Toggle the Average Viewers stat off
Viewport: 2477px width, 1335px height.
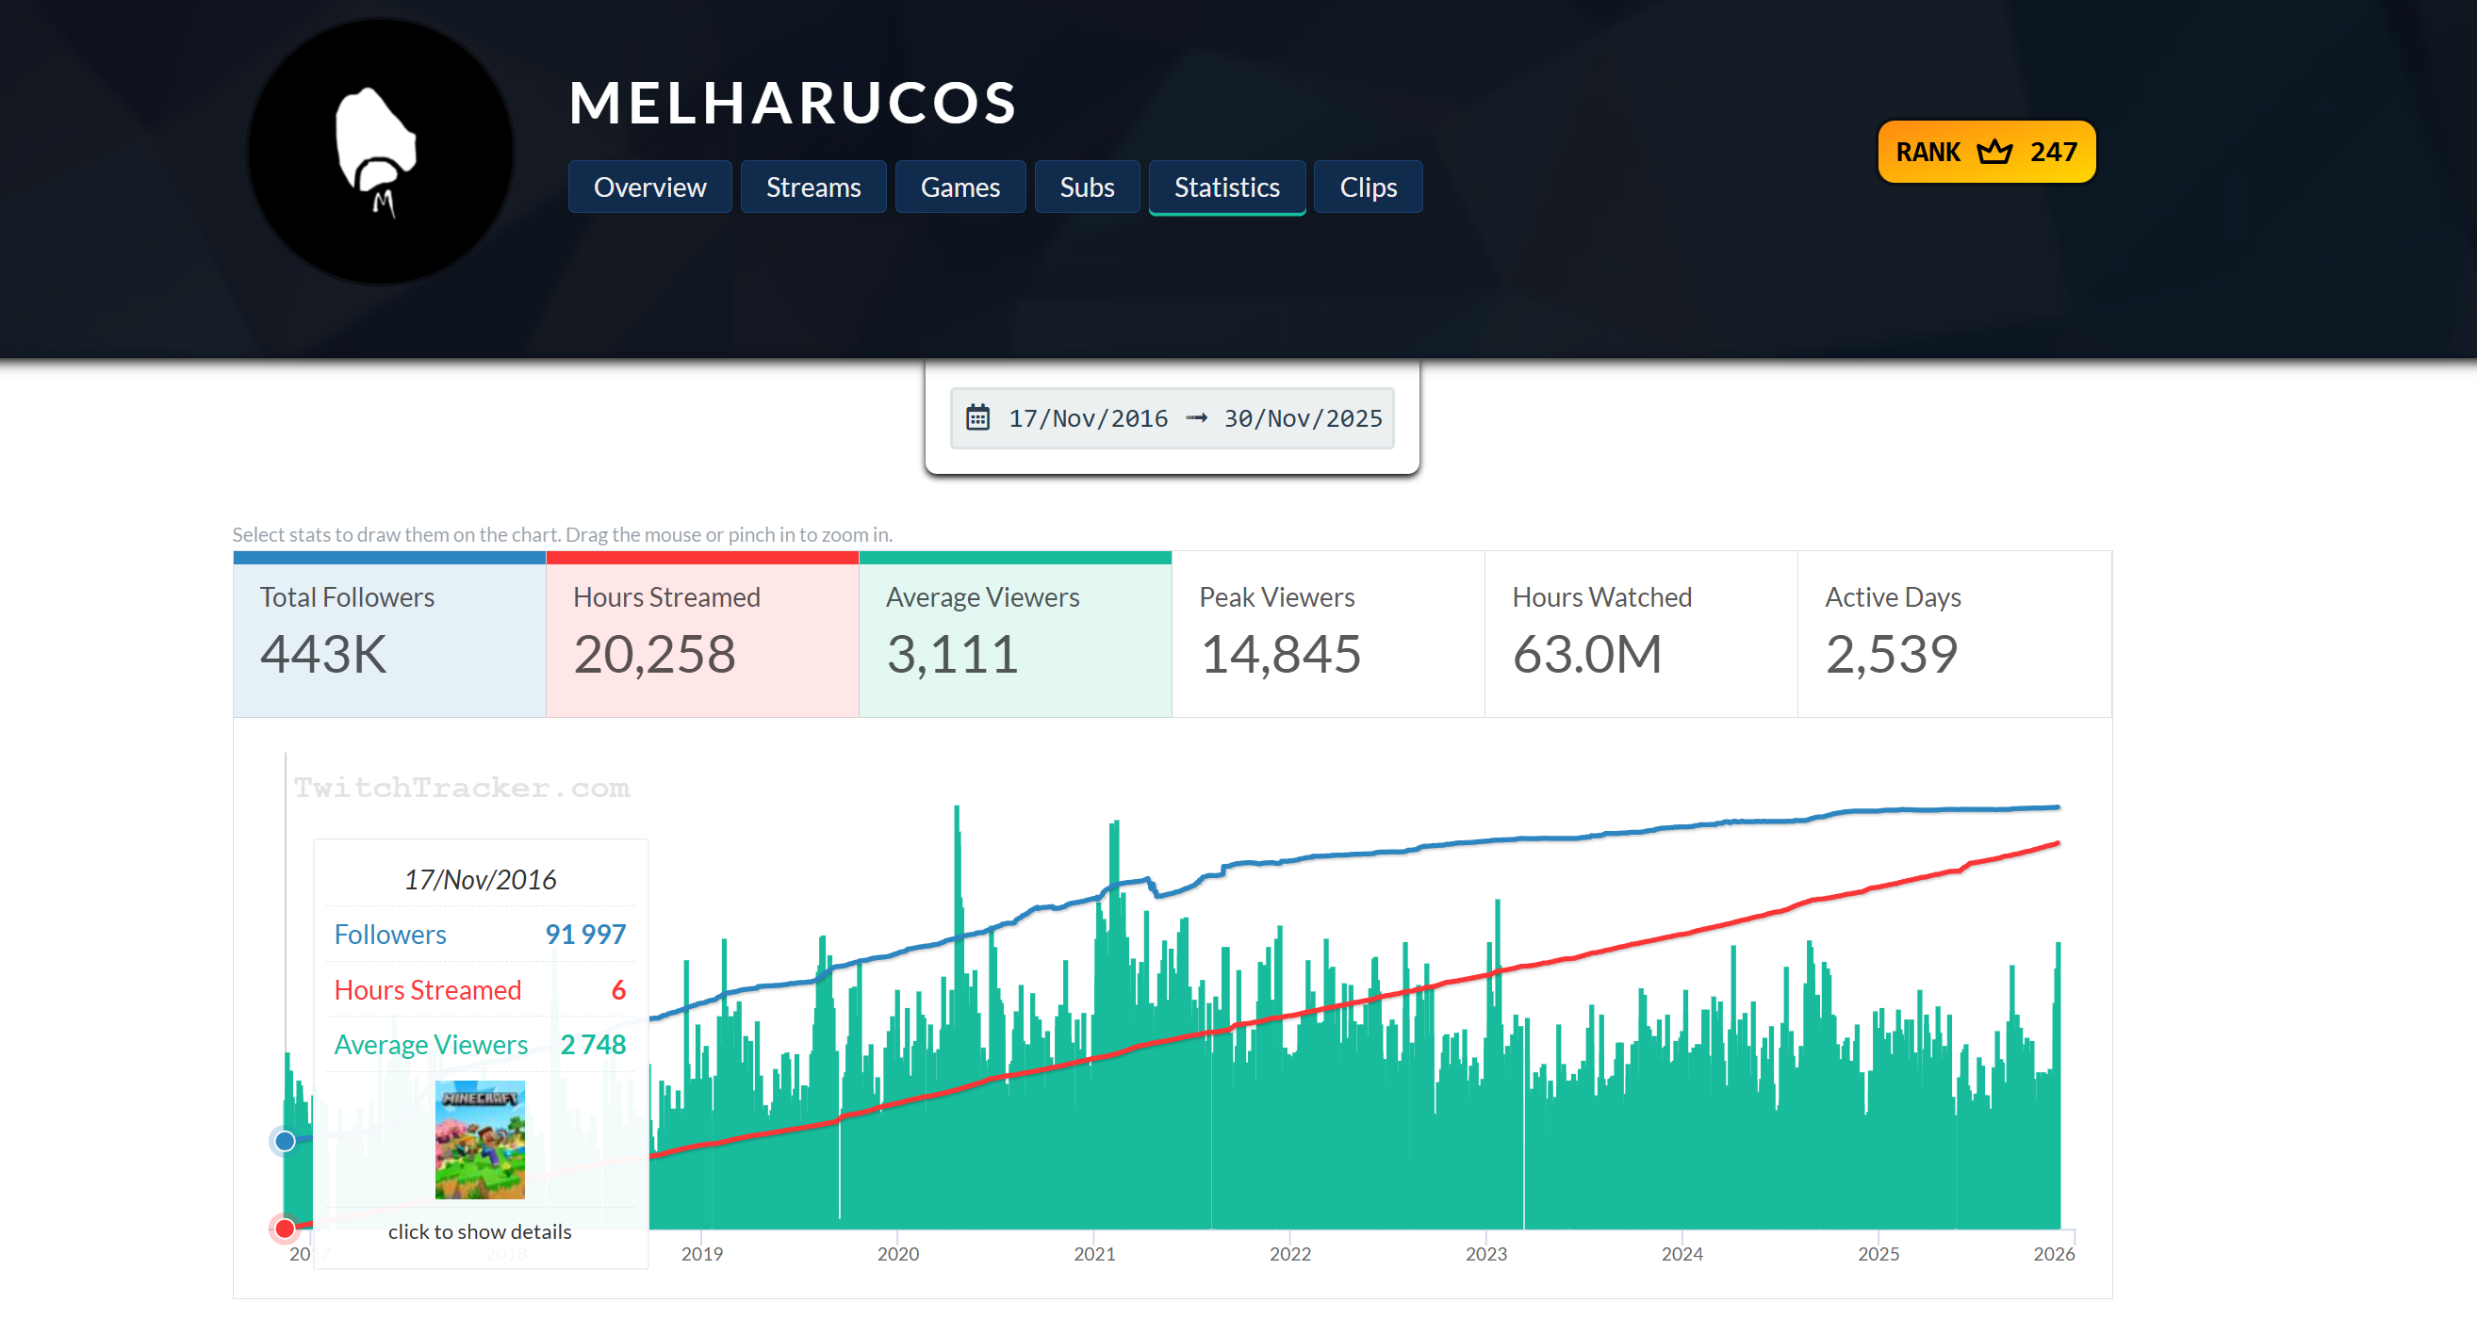click(x=1014, y=634)
